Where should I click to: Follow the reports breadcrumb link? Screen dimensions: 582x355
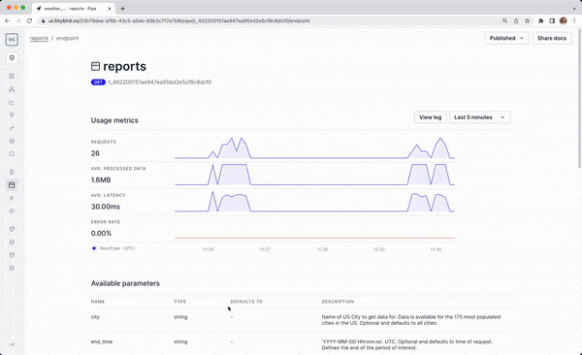[39, 38]
